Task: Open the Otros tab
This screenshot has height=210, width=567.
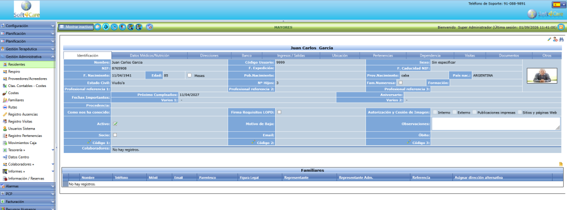Action: (547, 55)
